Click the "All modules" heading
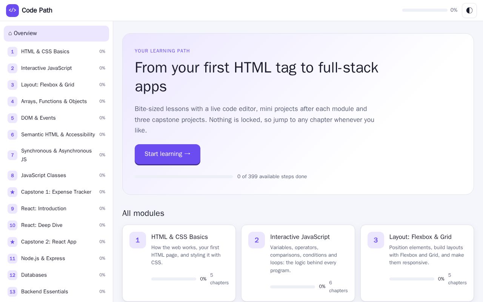The image size is (483, 302). click(x=143, y=213)
